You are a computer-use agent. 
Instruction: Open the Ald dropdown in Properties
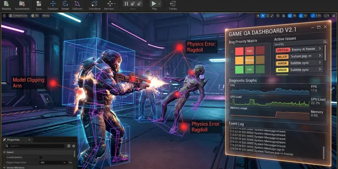(53, 162)
